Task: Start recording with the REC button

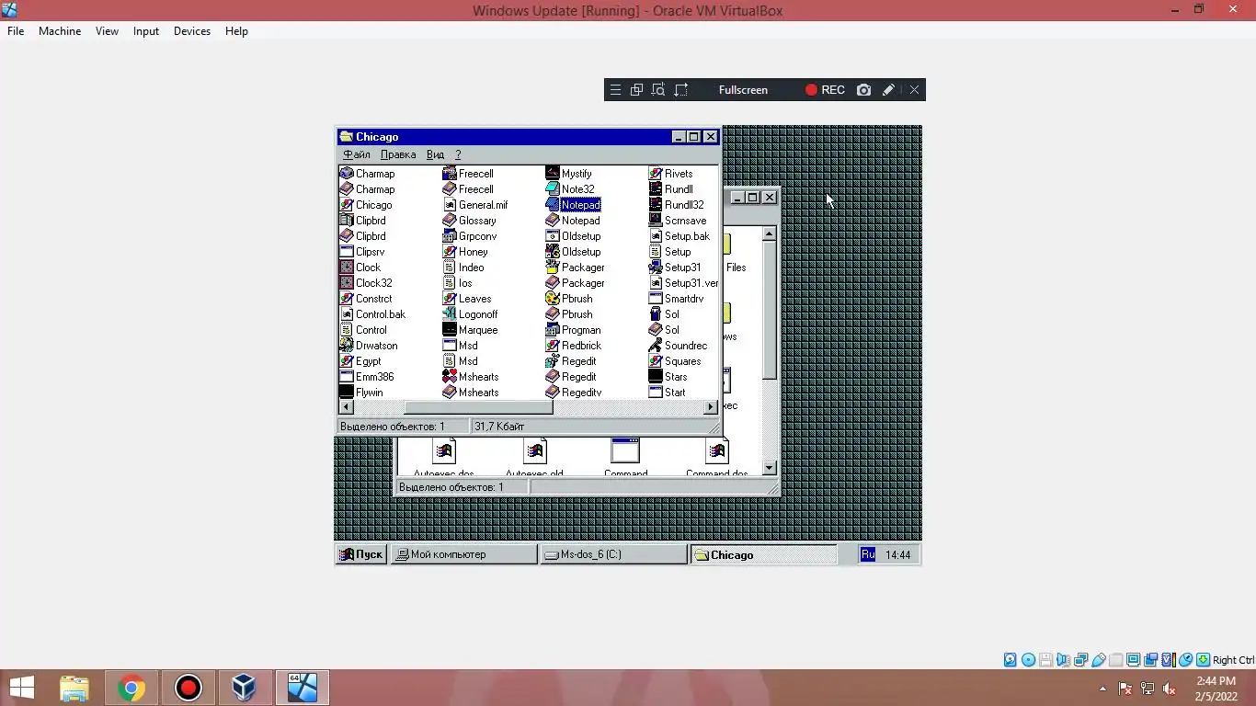Action: [825, 90]
